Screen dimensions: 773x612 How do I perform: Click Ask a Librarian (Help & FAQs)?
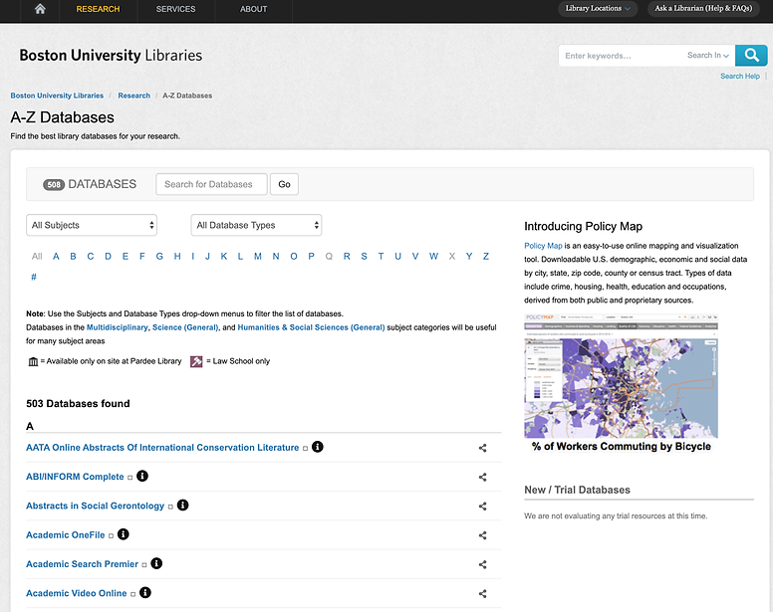[x=703, y=8]
